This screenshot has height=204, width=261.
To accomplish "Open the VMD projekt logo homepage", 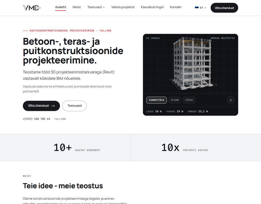I will pyautogui.click(x=32, y=8).
